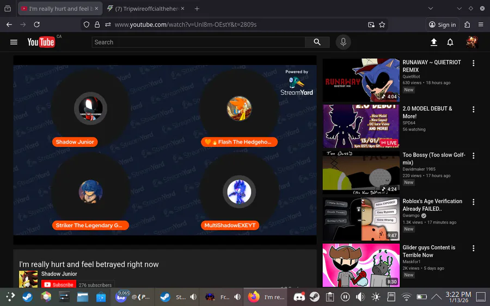This screenshot has width=490, height=306.
Task: Open options for Too Bossy video
Action: click(x=474, y=155)
